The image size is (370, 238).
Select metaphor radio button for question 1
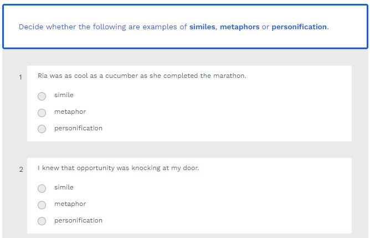click(42, 113)
